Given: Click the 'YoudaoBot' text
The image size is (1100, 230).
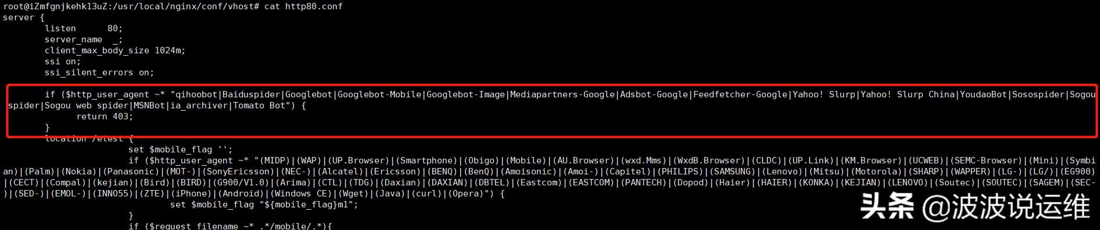Looking at the screenshot, I should (984, 94).
